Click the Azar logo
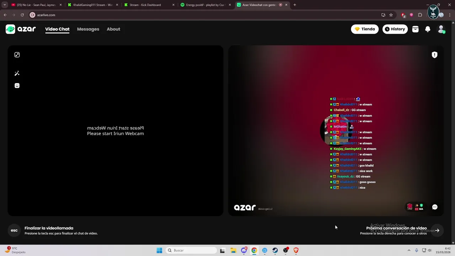455x256 pixels. pyautogui.click(x=21, y=29)
